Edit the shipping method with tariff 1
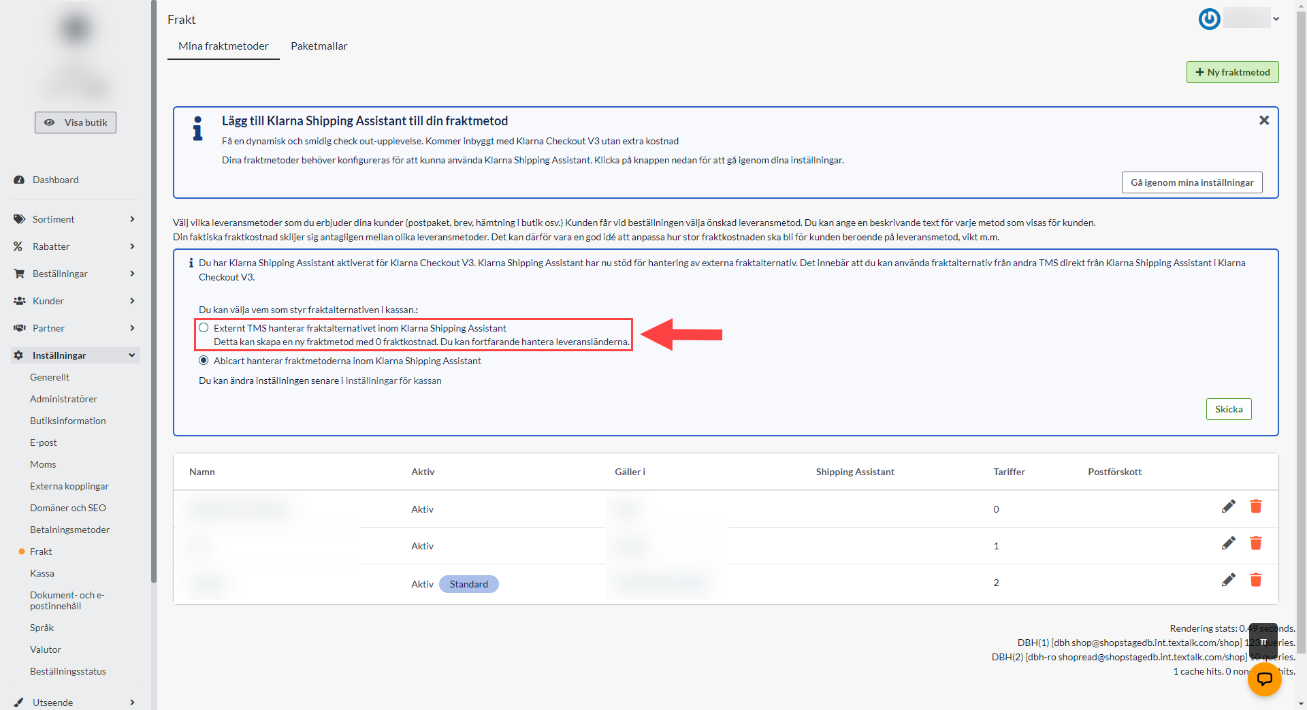This screenshot has width=1307, height=710. pyautogui.click(x=1228, y=543)
